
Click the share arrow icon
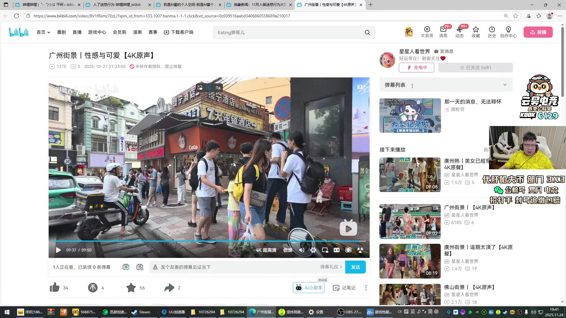169,288
